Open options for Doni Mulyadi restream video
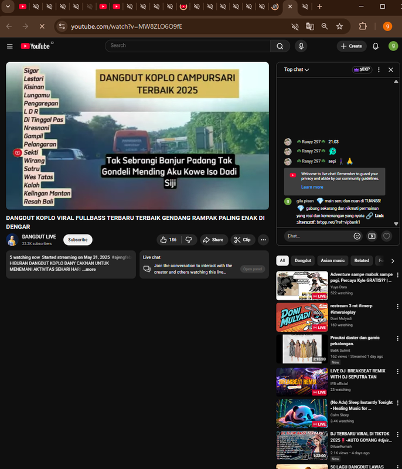 (397, 306)
